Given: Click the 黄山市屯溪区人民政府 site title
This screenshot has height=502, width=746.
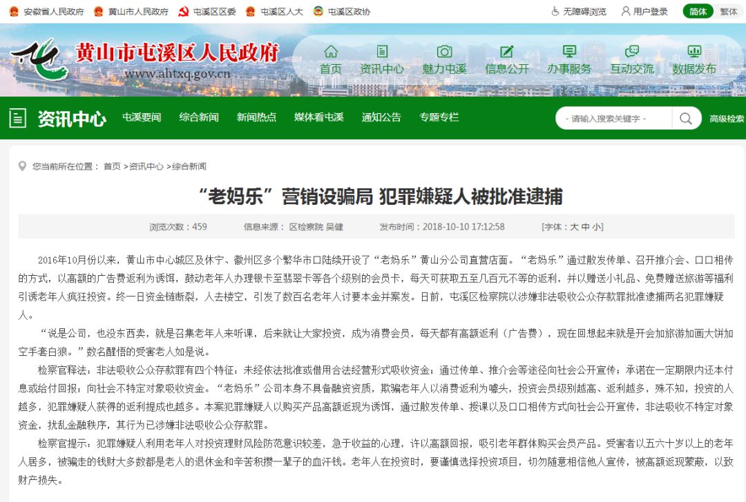Looking at the screenshot, I should pyautogui.click(x=177, y=52).
